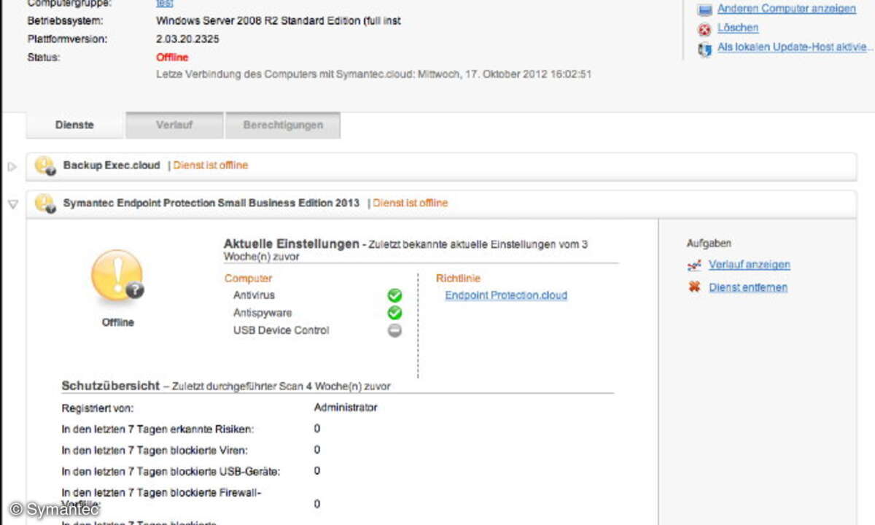Open the Anderen Computer anzeigen link
875x525 pixels.
point(787,9)
